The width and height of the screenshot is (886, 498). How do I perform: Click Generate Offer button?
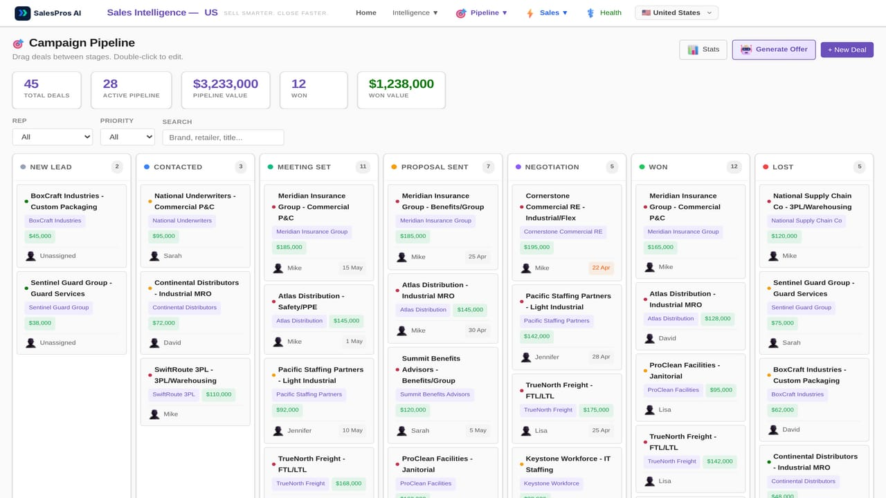(774, 50)
